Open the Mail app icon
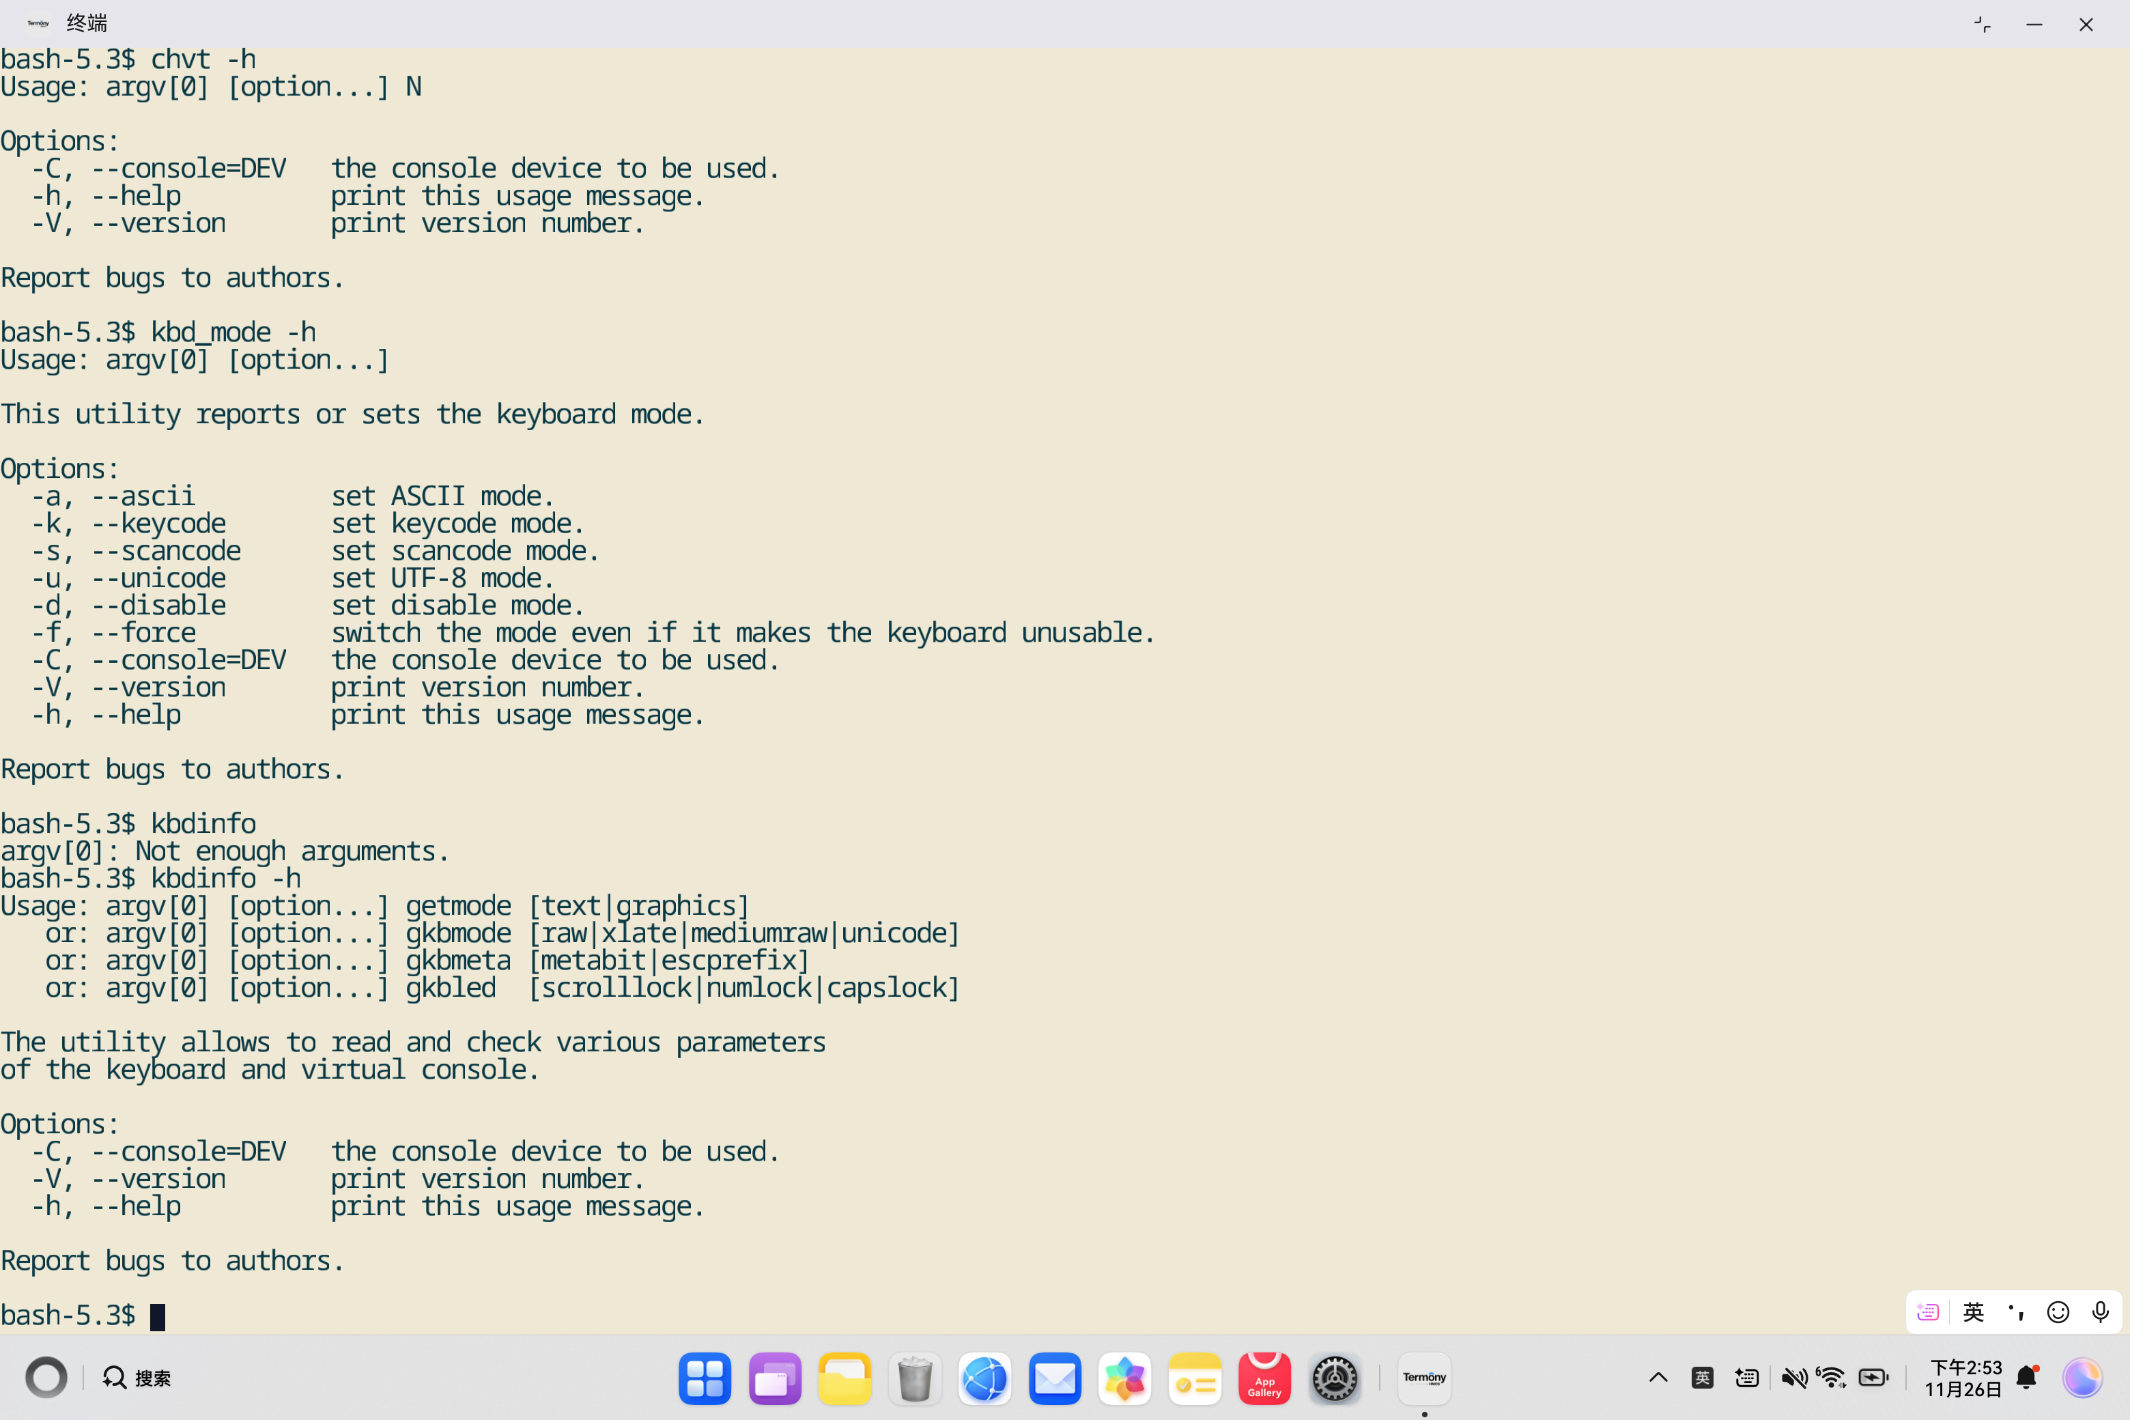The height and width of the screenshot is (1420, 2130). [x=1055, y=1378]
